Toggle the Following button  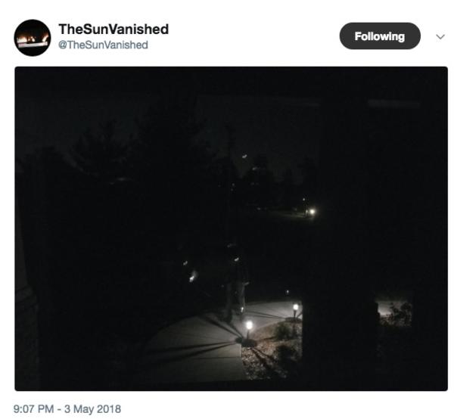pyautogui.click(x=380, y=36)
